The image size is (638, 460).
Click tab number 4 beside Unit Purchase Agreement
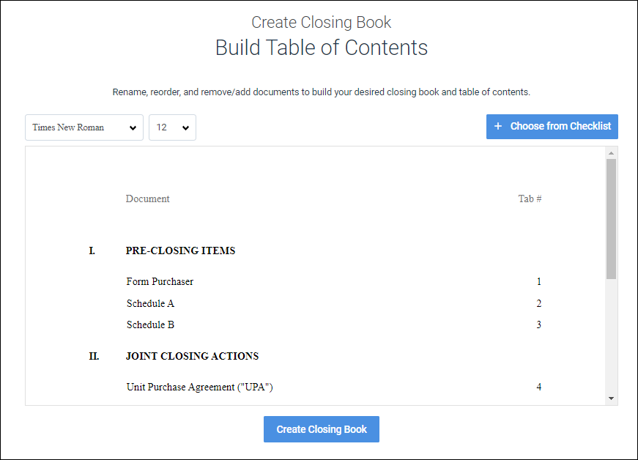(x=538, y=387)
